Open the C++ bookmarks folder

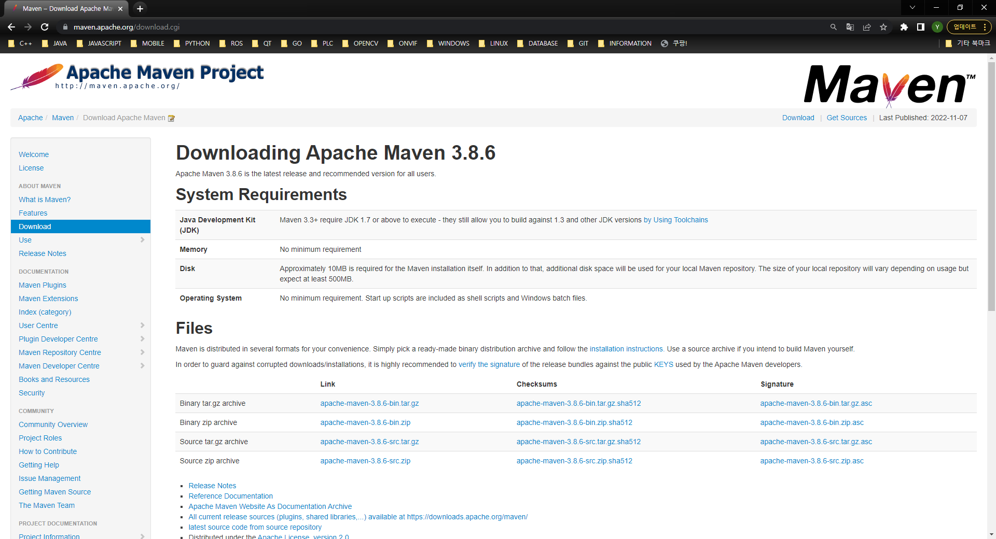pyautogui.click(x=21, y=44)
